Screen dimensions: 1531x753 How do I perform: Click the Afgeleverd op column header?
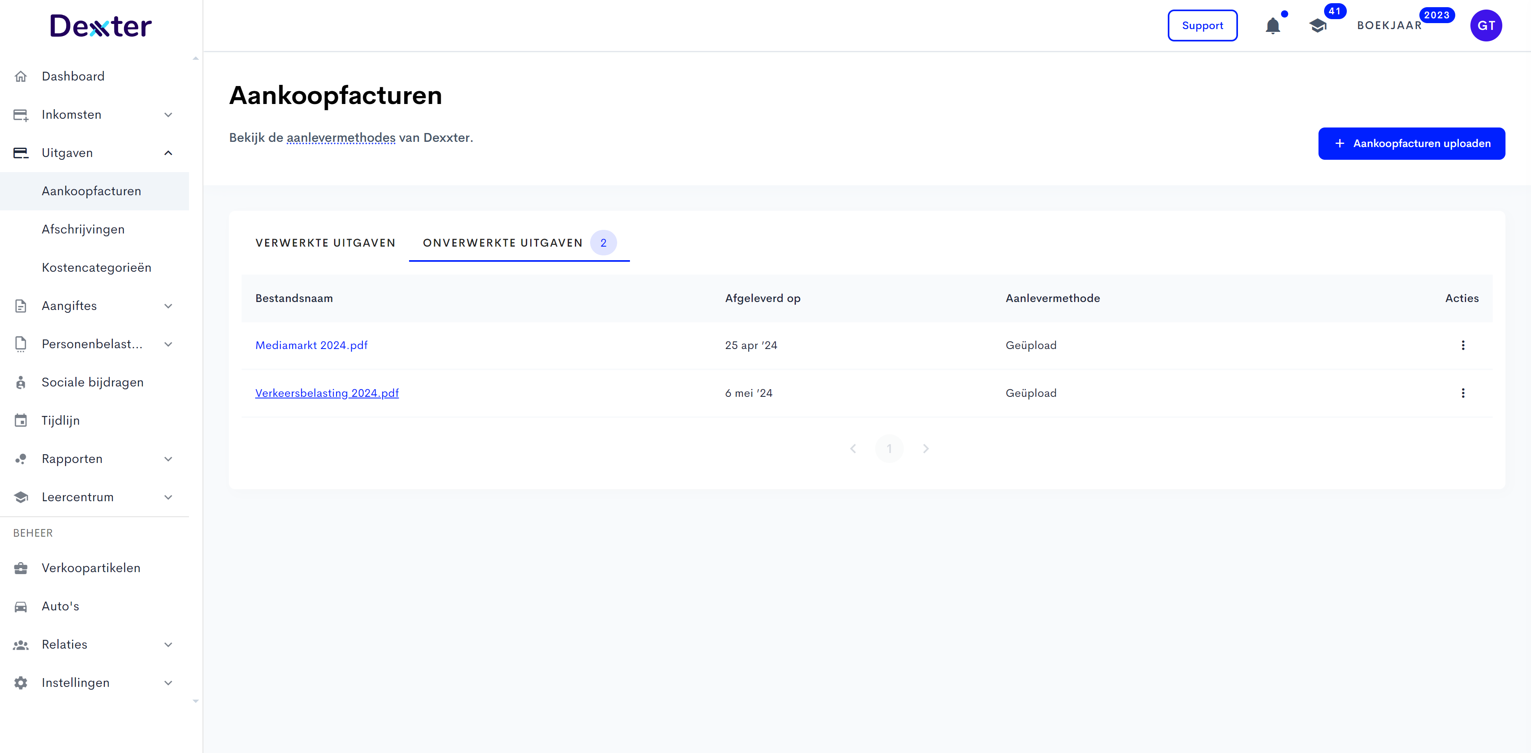coord(763,299)
